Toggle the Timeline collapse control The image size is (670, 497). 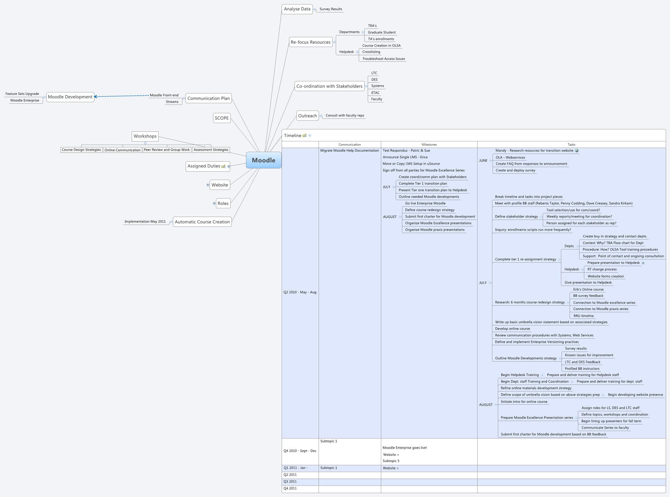click(310, 135)
